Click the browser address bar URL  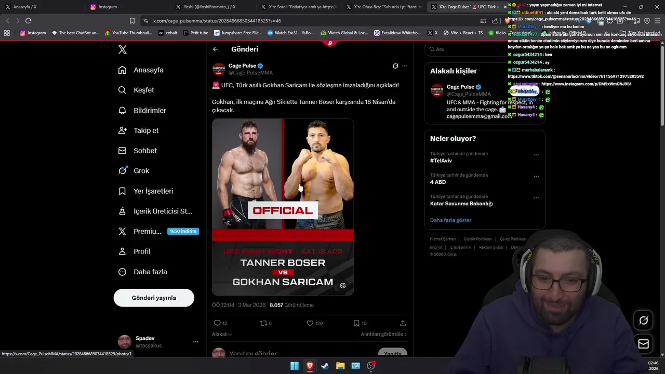coord(217,21)
